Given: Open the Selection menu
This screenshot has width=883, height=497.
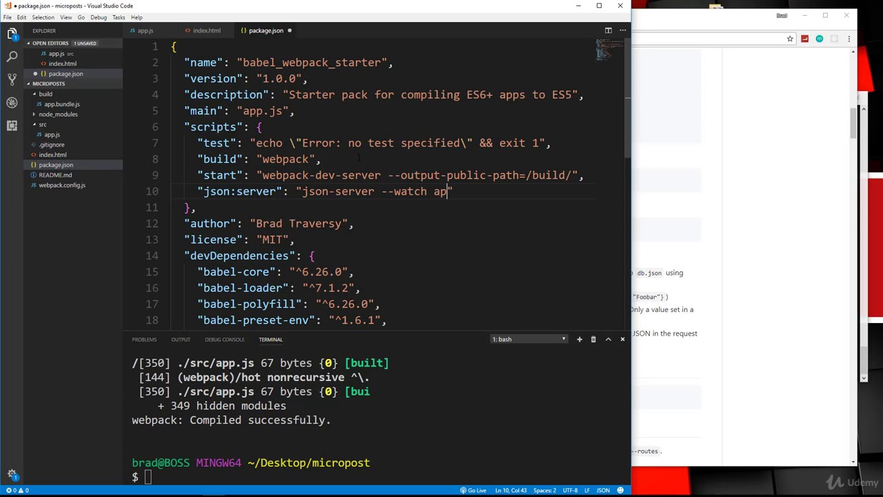Looking at the screenshot, I should tap(43, 17).
